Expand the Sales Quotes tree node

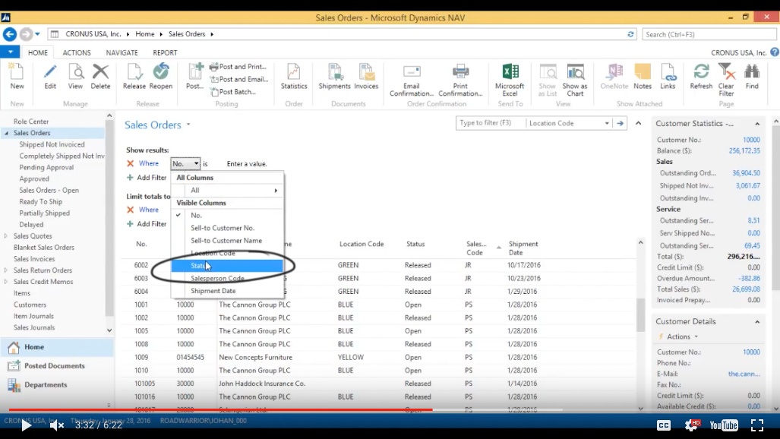(6, 236)
